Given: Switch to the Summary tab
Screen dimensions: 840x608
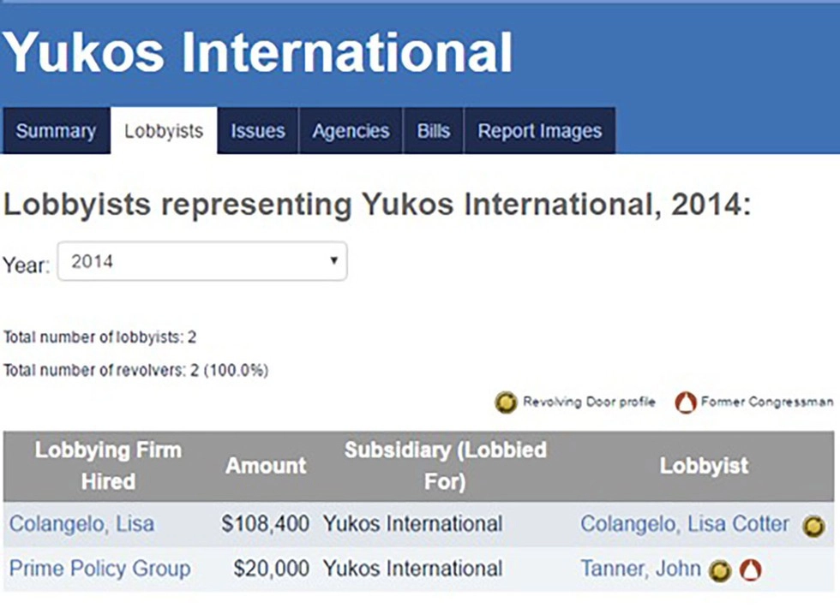Looking at the screenshot, I should point(56,131).
